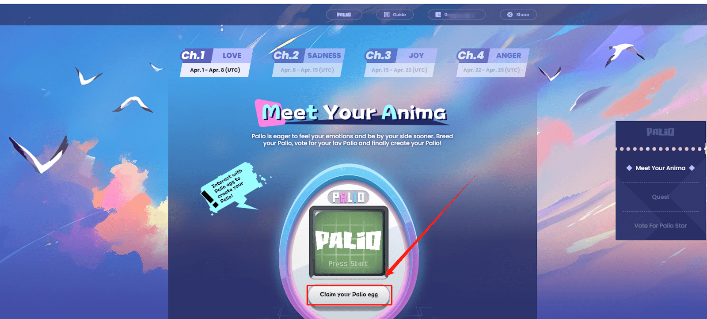
Task: Click the right diamond beside Meet Your Anima
Action: pos(692,168)
